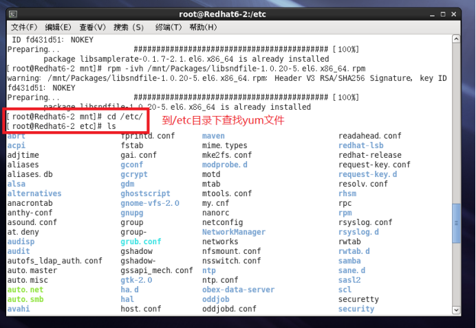Click the 'autofs_ldap_auth.conf' entry
This screenshot has width=476, height=328.
pos(54,261)
